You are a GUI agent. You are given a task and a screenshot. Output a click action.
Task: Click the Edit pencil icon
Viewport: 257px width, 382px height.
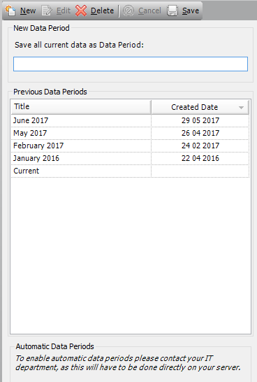click(x=47, y=10)
